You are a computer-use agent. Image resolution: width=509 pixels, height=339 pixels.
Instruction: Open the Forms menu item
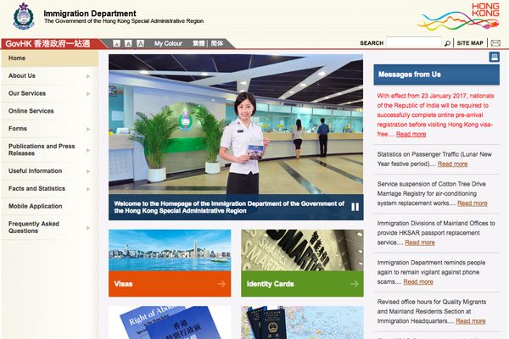[x=50, y=129]
